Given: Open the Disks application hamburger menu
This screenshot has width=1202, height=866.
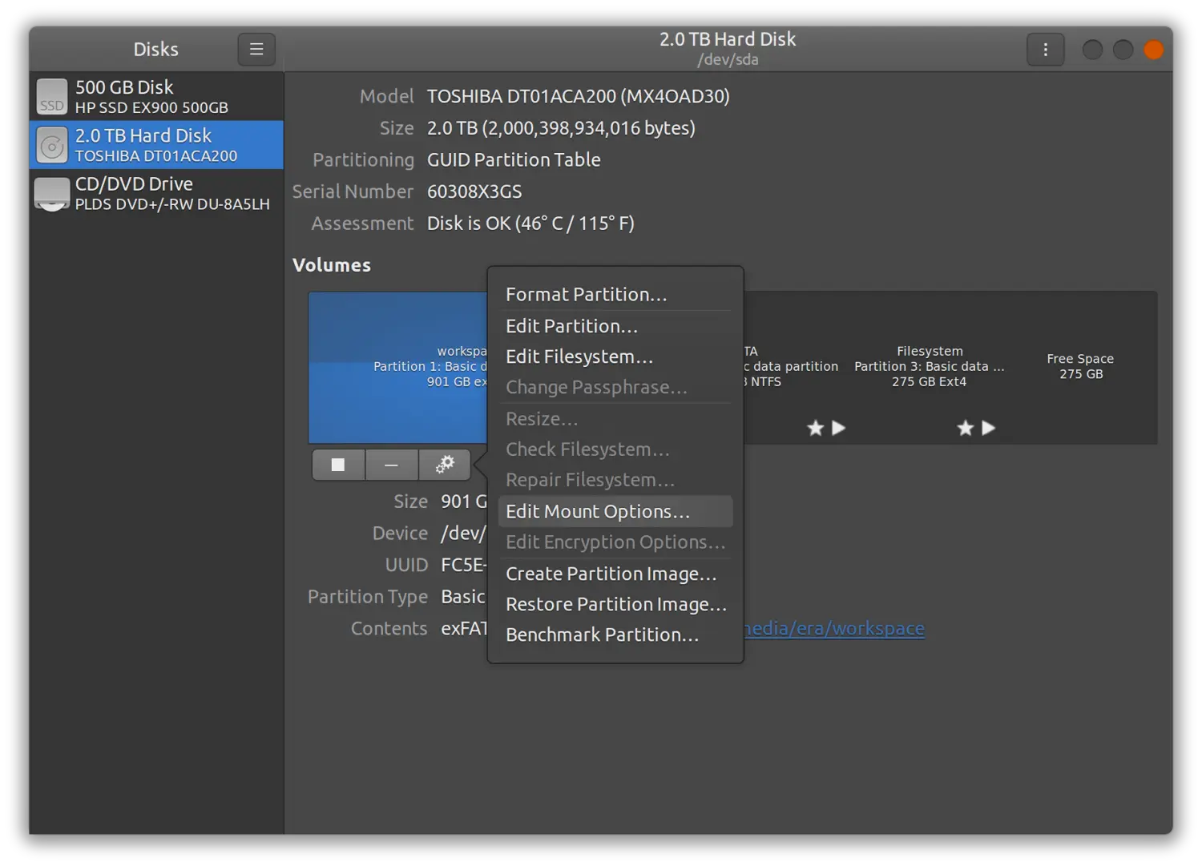Looking at the screenshot, I should (x=256, y=50).
